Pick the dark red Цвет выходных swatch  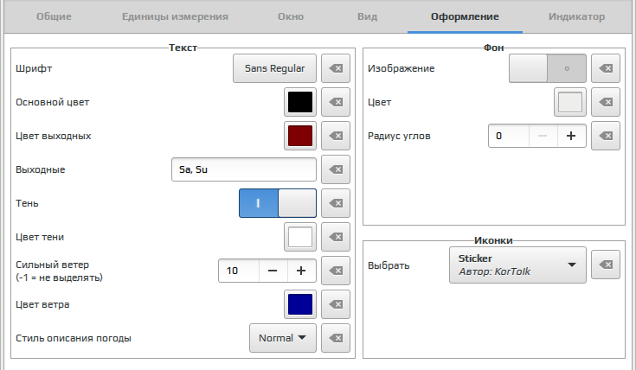pyautogui.click(x=300, y=136)
